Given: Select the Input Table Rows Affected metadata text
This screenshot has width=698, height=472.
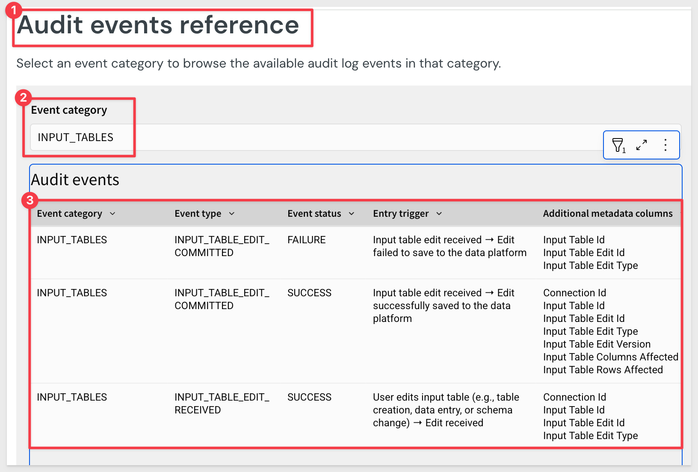Looking at the screenshot, I should (x=603, y=370).
